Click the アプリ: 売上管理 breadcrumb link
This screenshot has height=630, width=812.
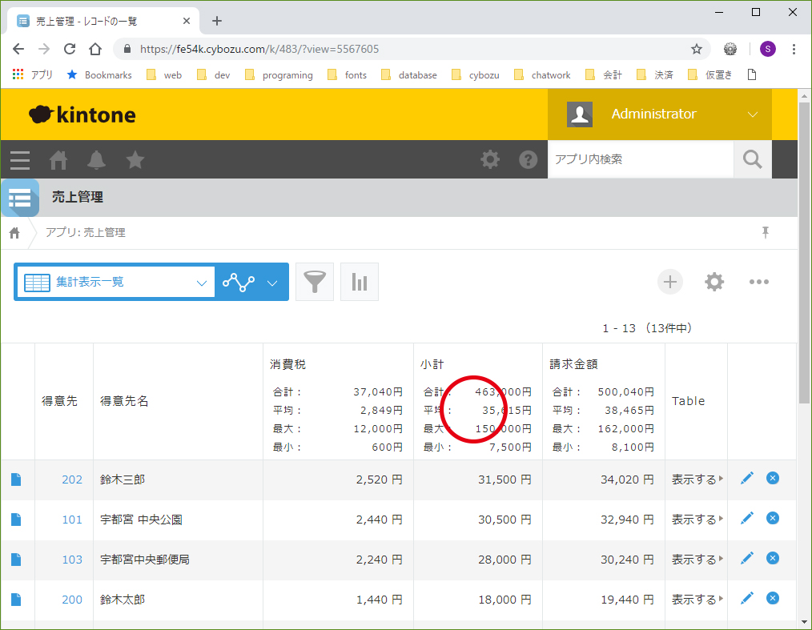coord(86,232)
